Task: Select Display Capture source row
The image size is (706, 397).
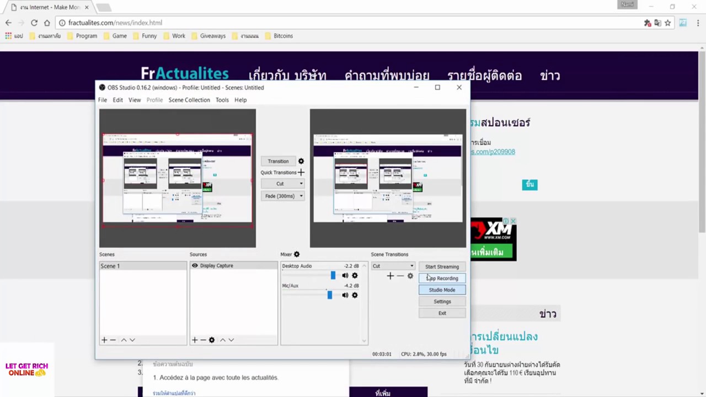Action: 234,266
